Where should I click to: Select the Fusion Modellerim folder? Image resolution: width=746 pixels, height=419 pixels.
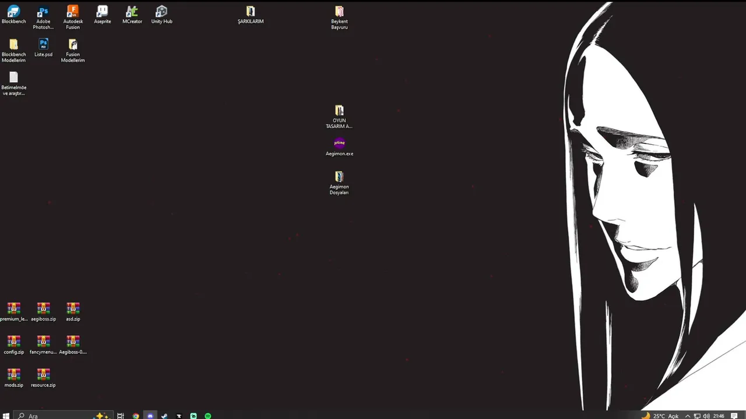pyautogui.click(x=73, y=51)
